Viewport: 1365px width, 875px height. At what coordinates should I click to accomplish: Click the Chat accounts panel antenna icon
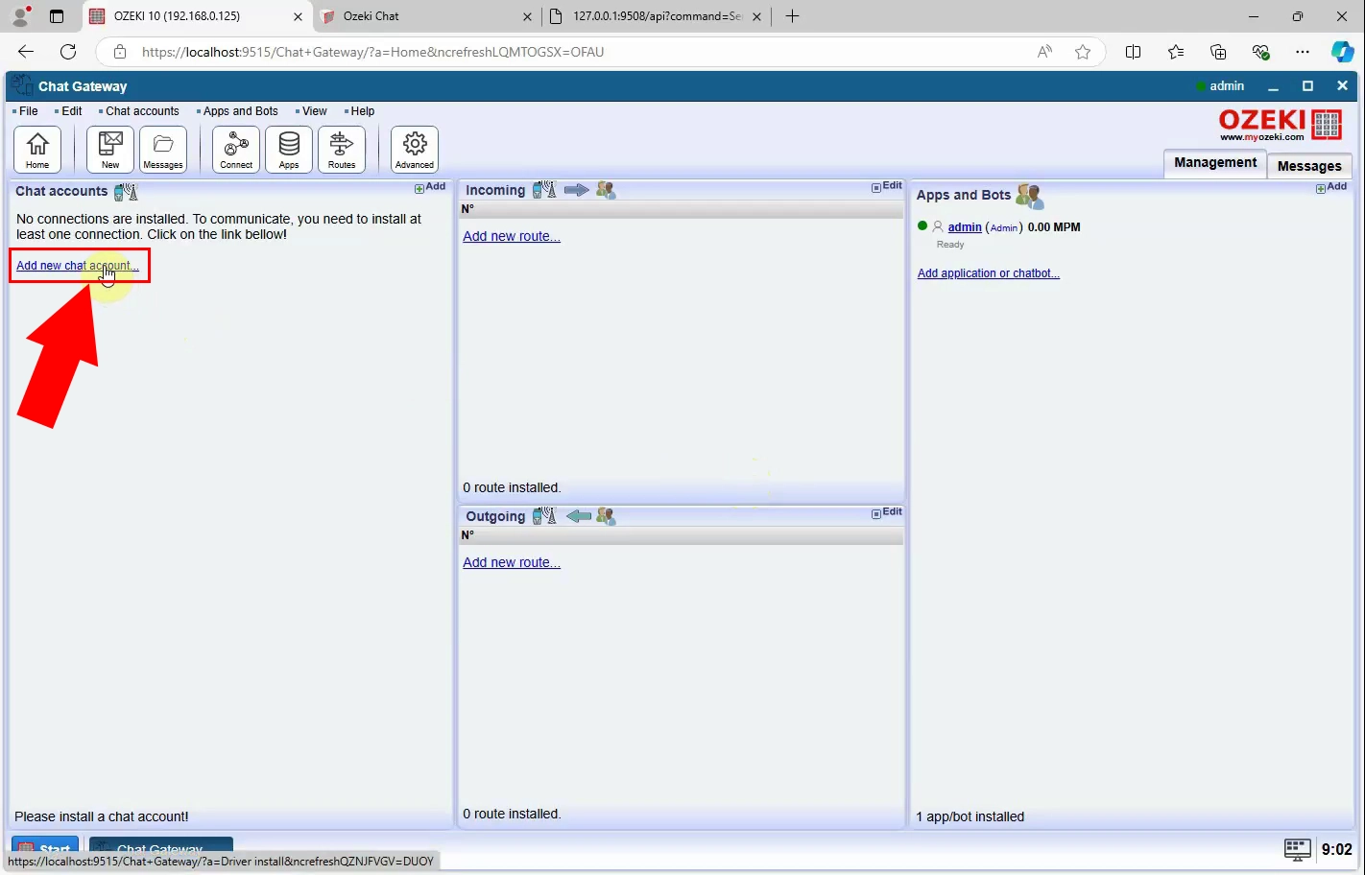tap(126, 192)
